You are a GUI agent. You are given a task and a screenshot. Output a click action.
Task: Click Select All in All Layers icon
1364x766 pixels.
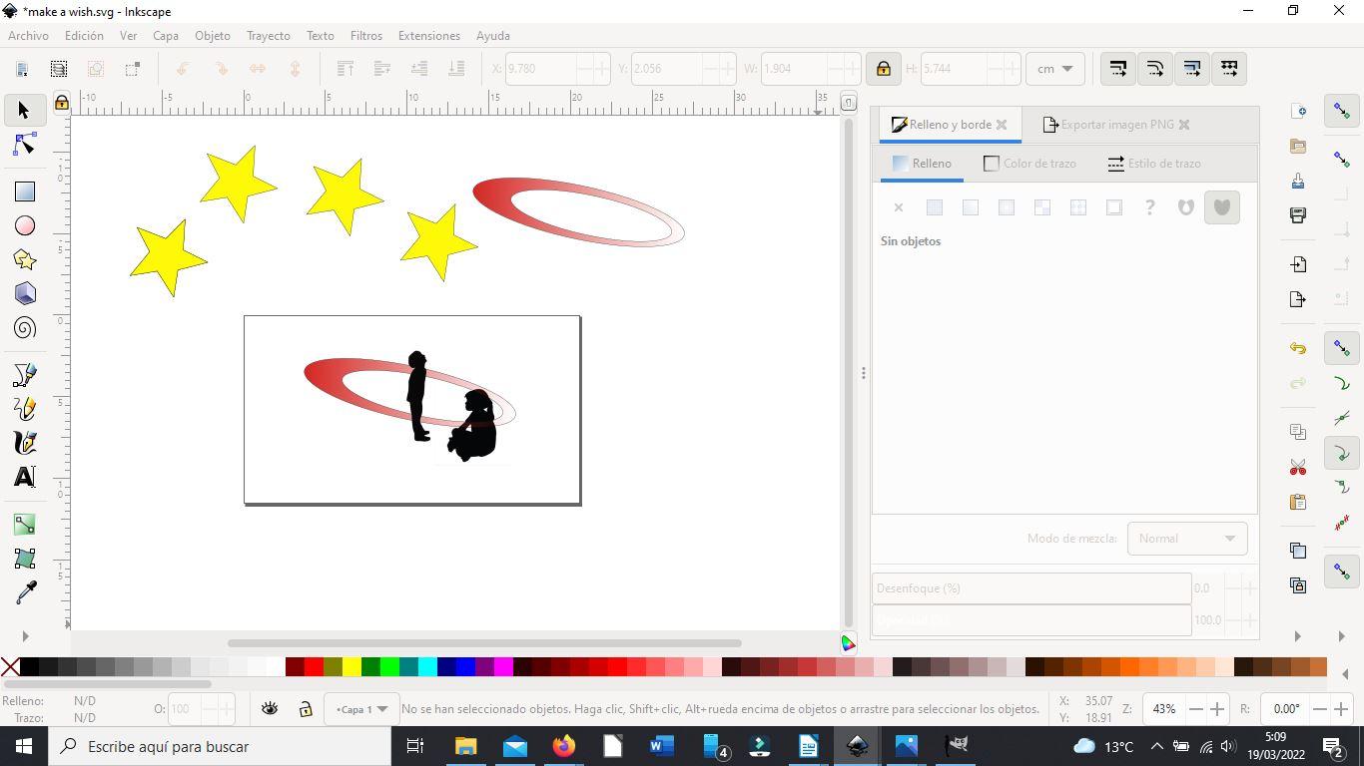click(59, 69)
